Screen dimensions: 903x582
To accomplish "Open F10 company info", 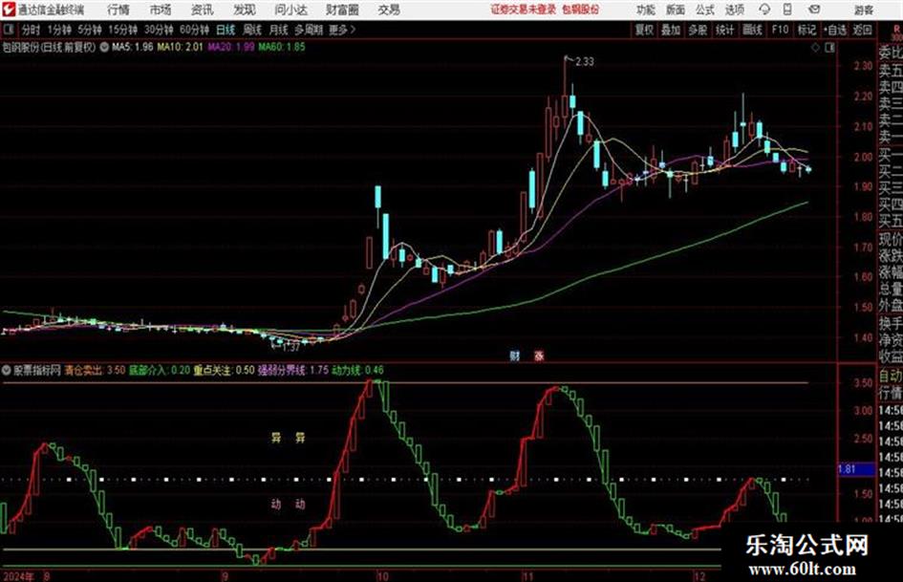I will tap(781, 30).
